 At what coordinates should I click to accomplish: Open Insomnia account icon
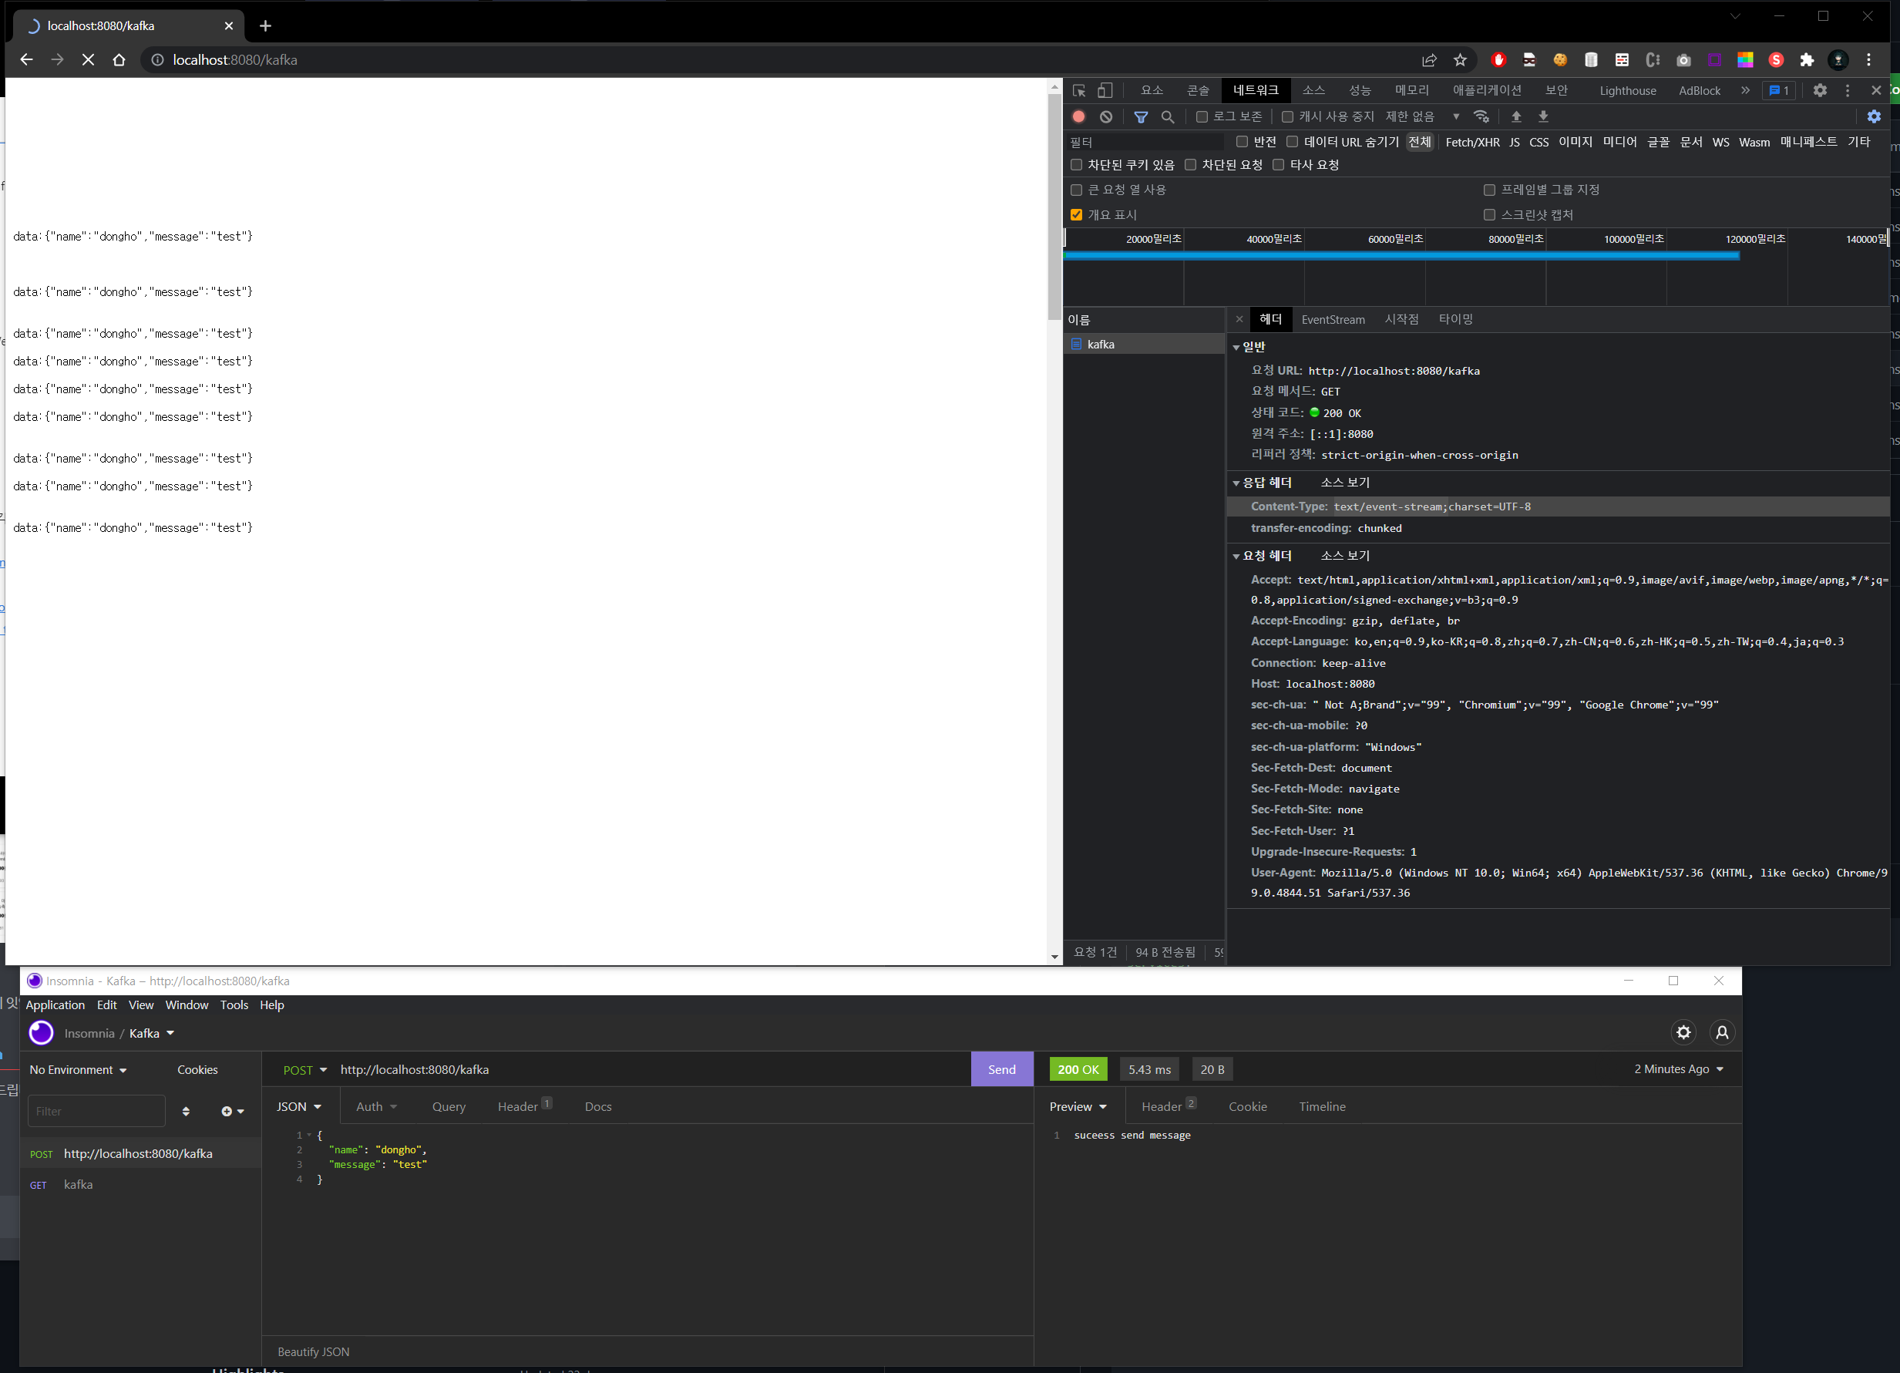coord(1723,1032)
